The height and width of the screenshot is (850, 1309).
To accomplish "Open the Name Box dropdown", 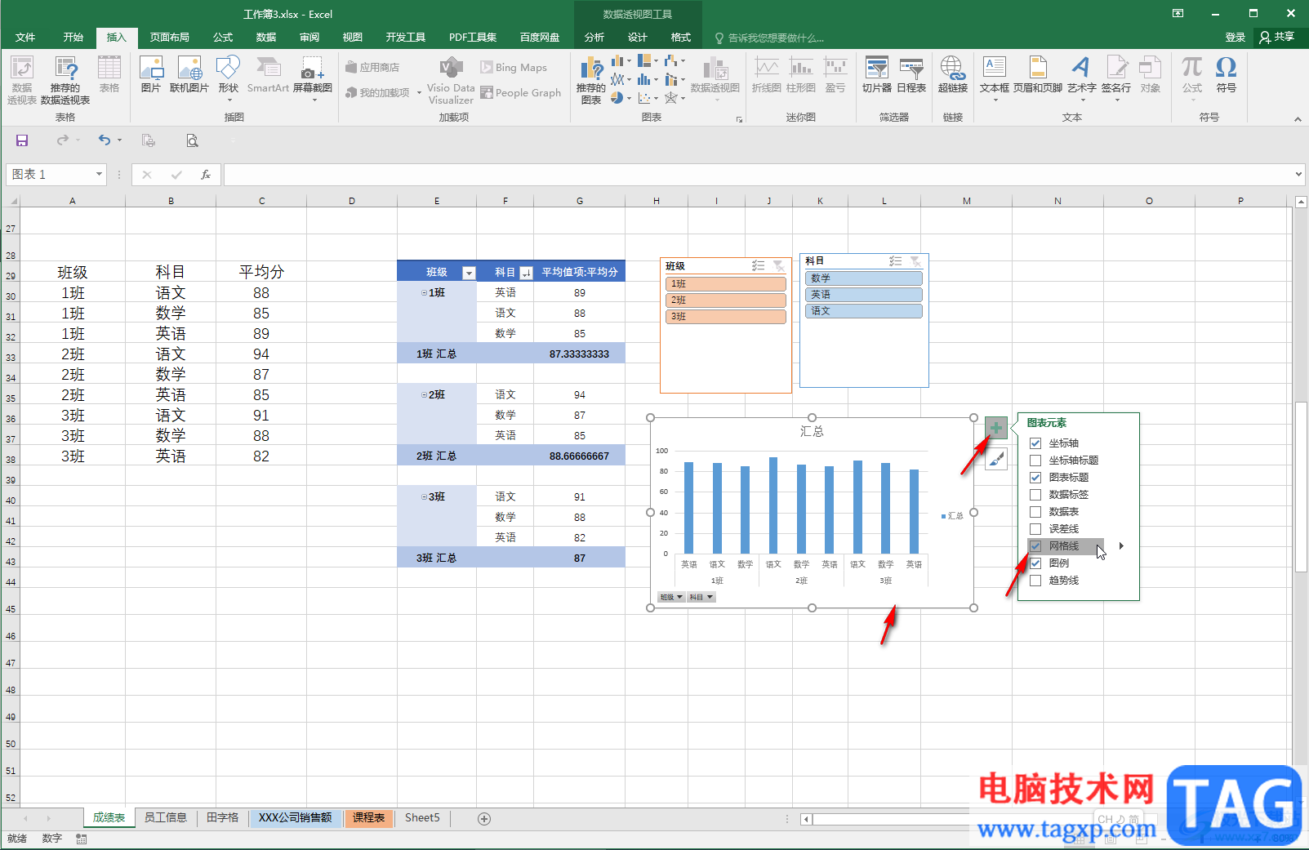I will coord(99,175).
